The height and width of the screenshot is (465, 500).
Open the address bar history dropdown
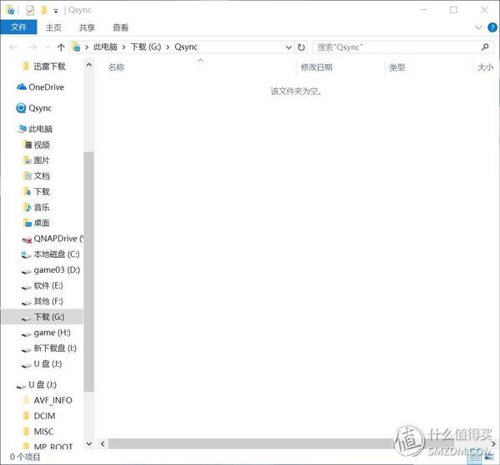tap(288, 47)
